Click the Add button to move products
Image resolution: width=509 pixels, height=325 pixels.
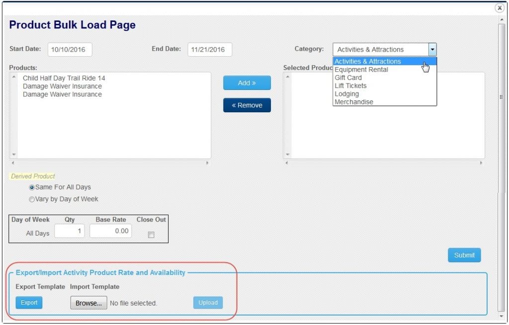coord(247,82)
